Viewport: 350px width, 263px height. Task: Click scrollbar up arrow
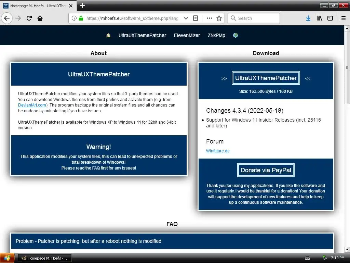pyautogui.click(x=347, y=28)
